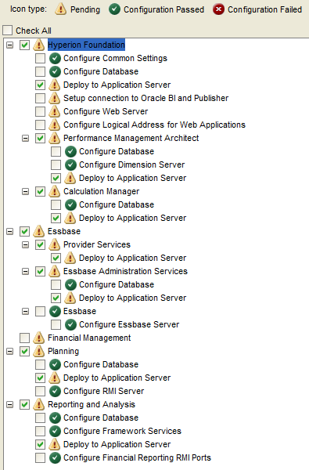309x470 pixels.
Task: Select the Financial Management tree item
Action: point(89,338)
